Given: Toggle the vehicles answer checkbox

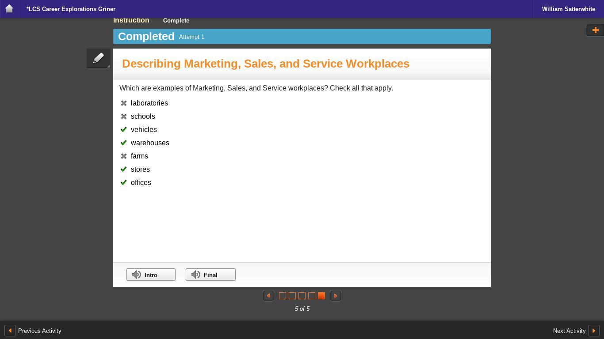Looking at the screenshot, I should point(124,130).
